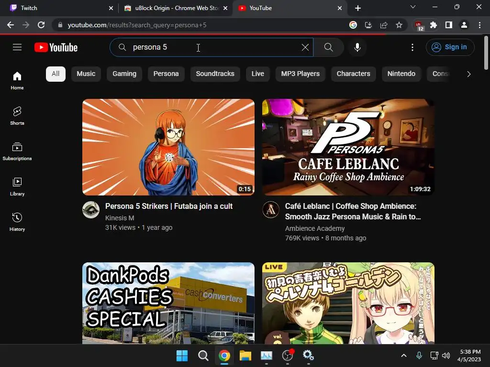Open a new browser tab
490x367 pixels.
click(358, 8)
